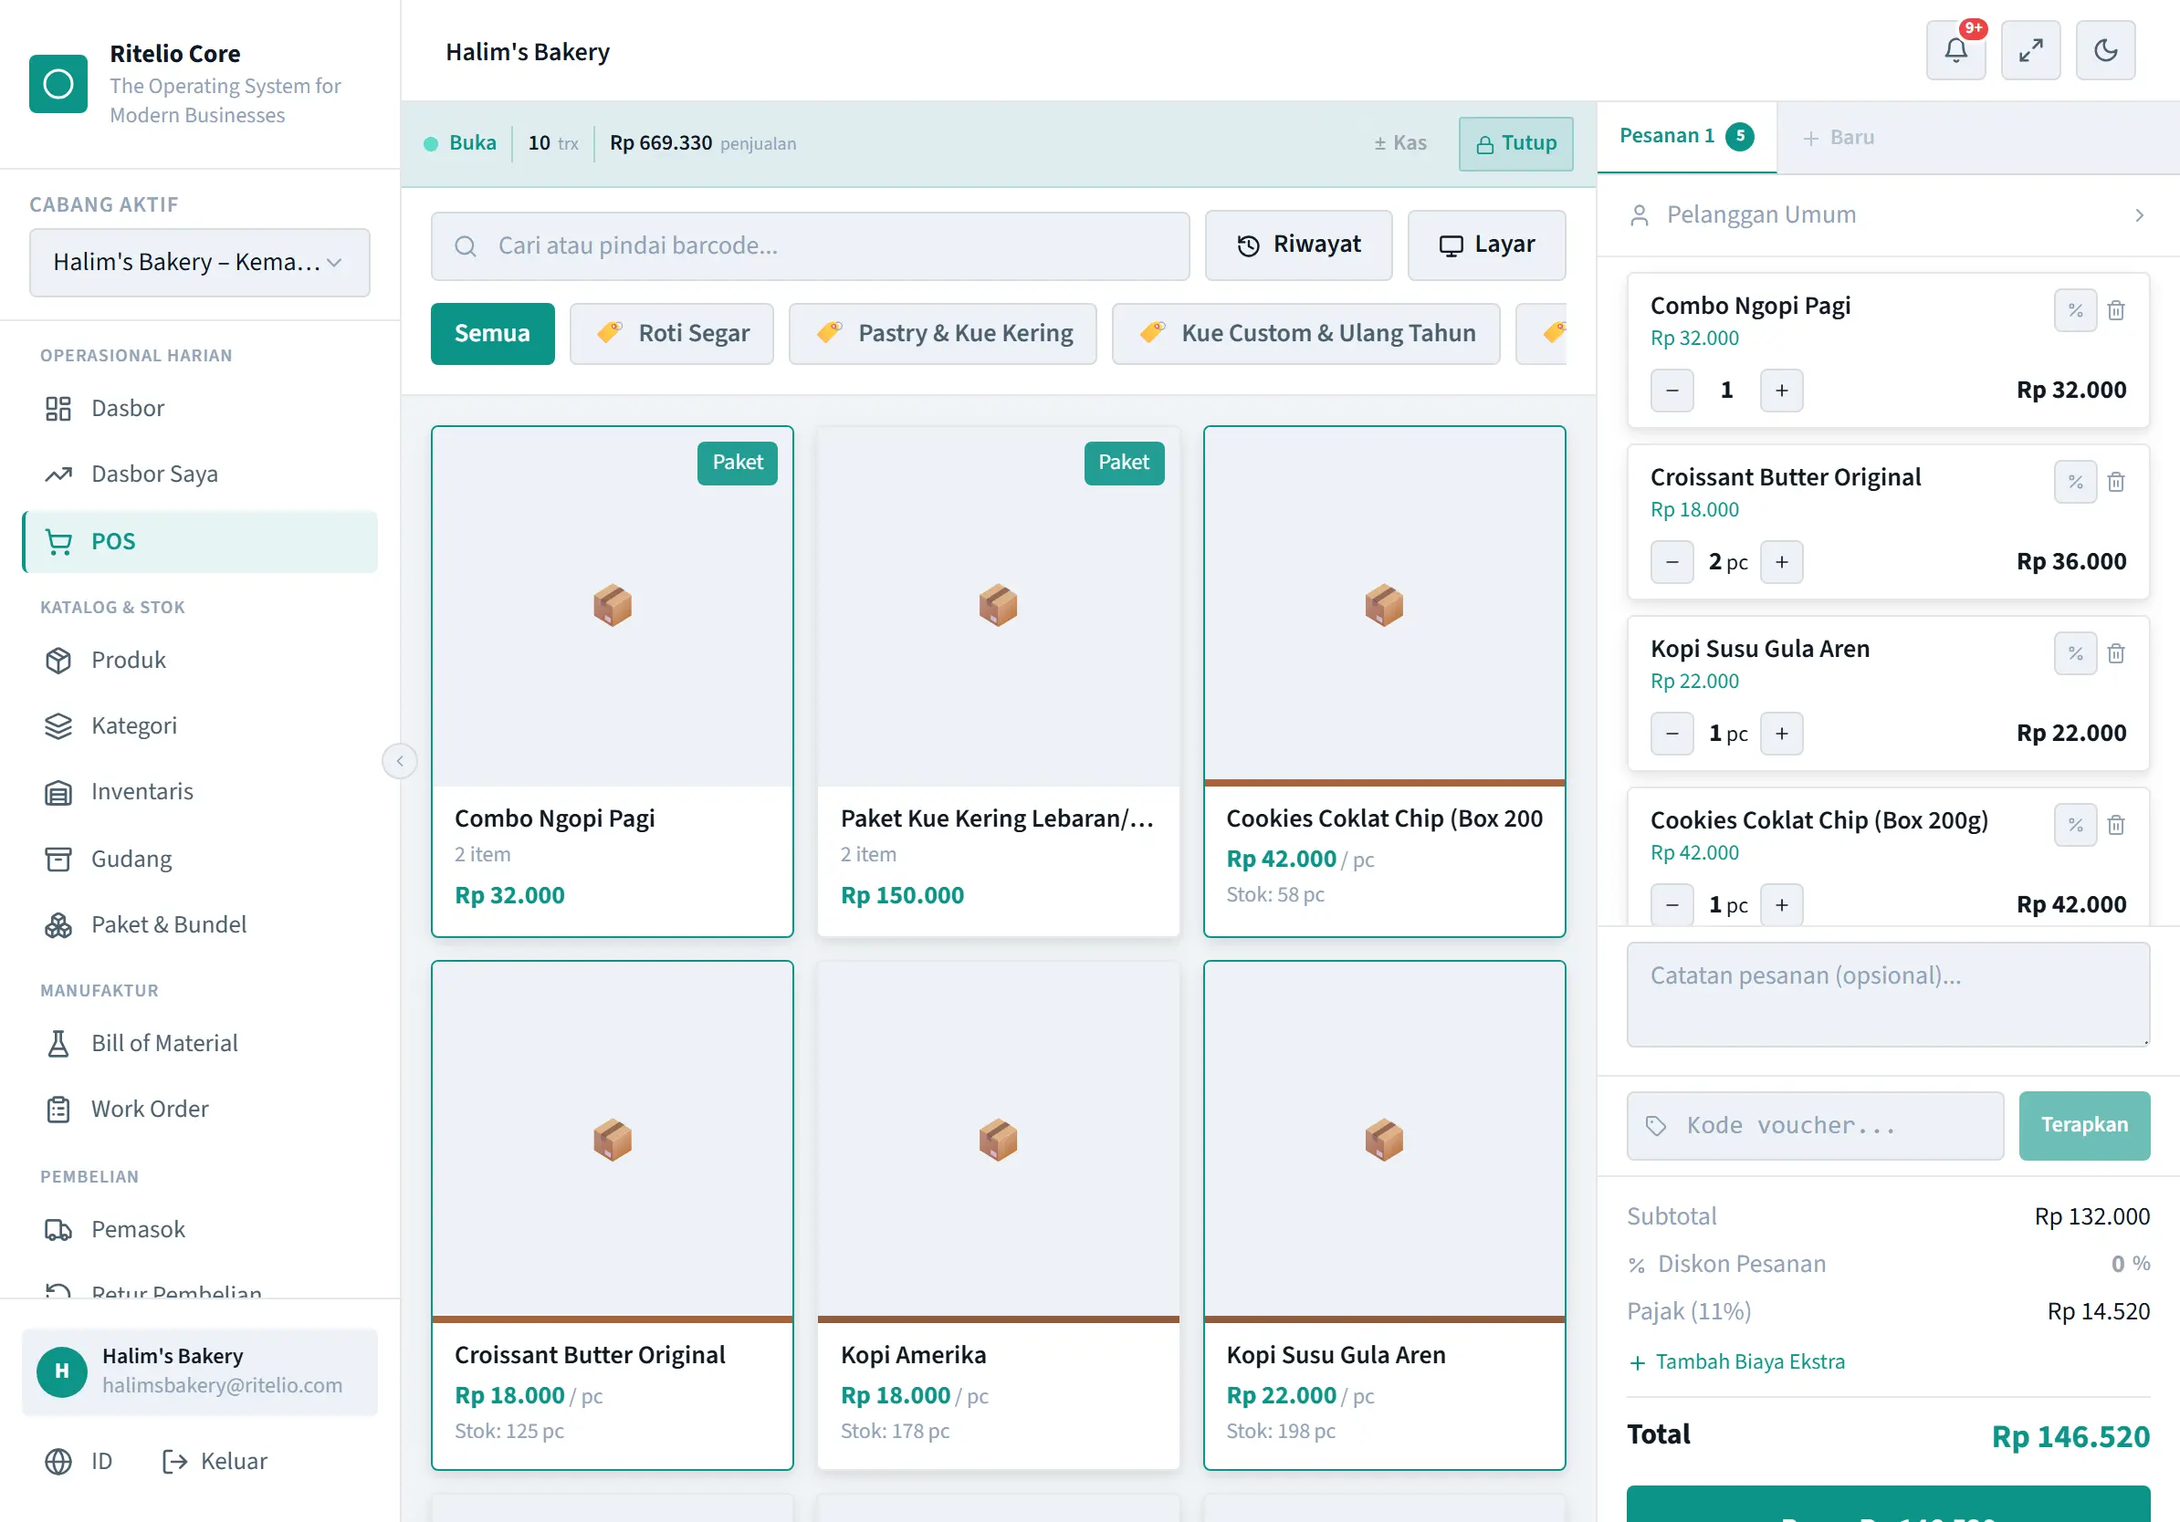Screen dimensions: 2180x1522
Task: Click the Tutup shift button
Action: 1515,144
